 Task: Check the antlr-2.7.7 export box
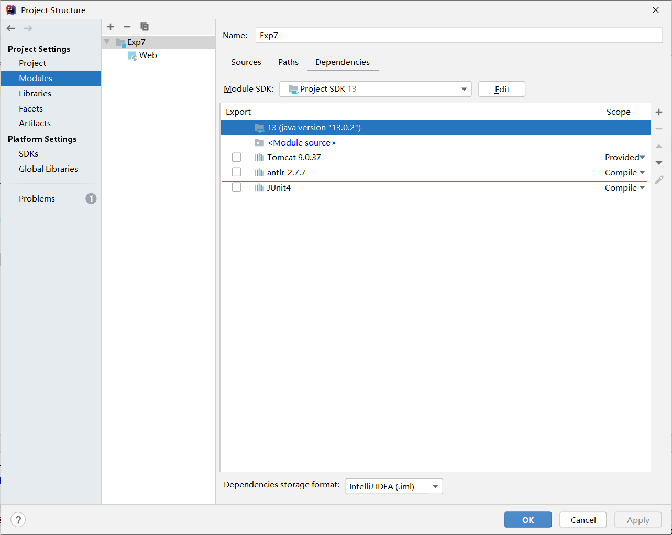click(237, 172)
